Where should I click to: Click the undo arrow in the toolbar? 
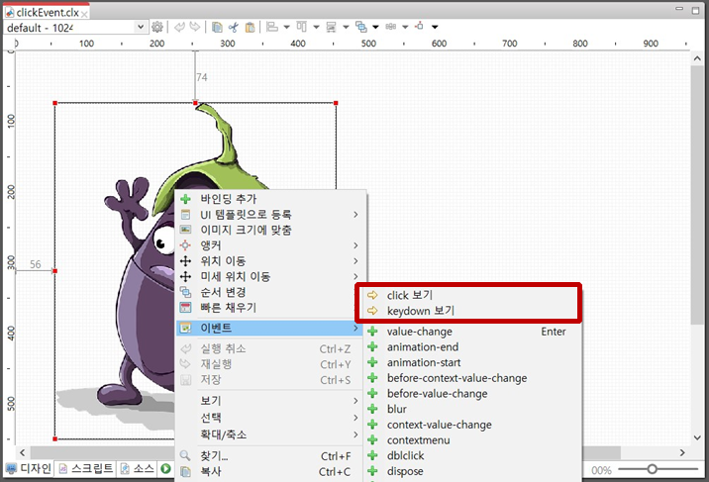click(x=179, y=27)
